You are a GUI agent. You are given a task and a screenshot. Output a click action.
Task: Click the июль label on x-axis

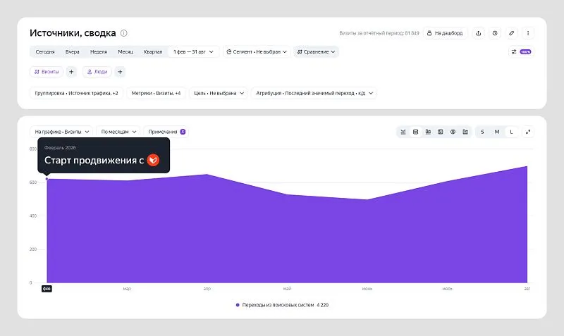click(x=448, y=289)
